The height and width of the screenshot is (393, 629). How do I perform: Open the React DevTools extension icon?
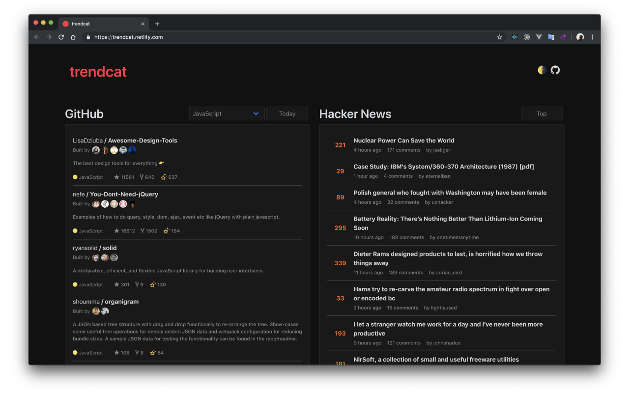click(515, 37)
